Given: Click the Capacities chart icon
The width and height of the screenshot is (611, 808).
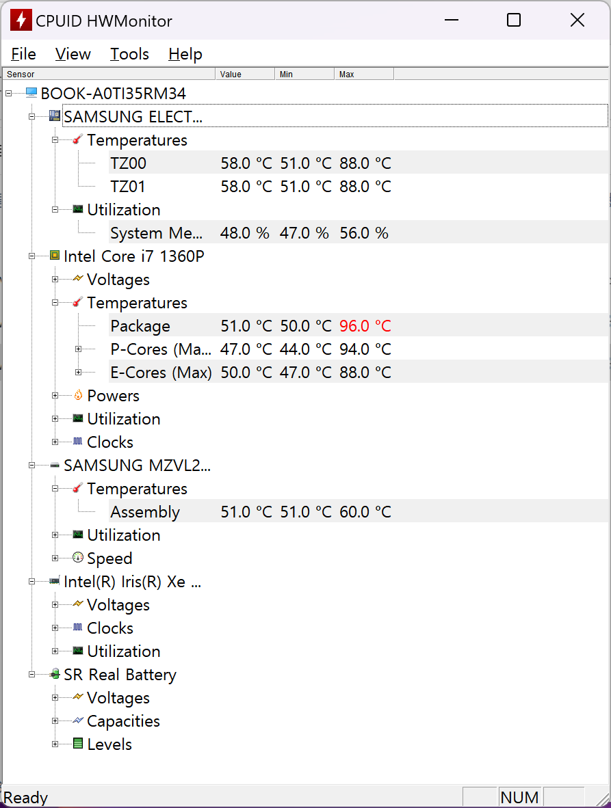Looking at the screenshot, I should (78, 721).
